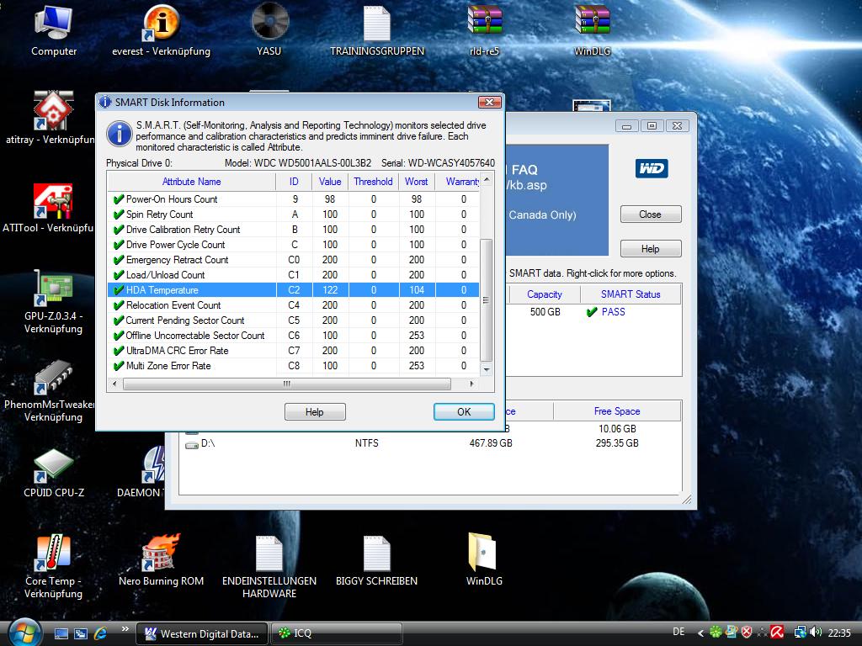Select the UltraDMA CRC Error Rate row
The height and width of the screenshot is (646, 862).
pyautogui.click(x=294, y=351)
